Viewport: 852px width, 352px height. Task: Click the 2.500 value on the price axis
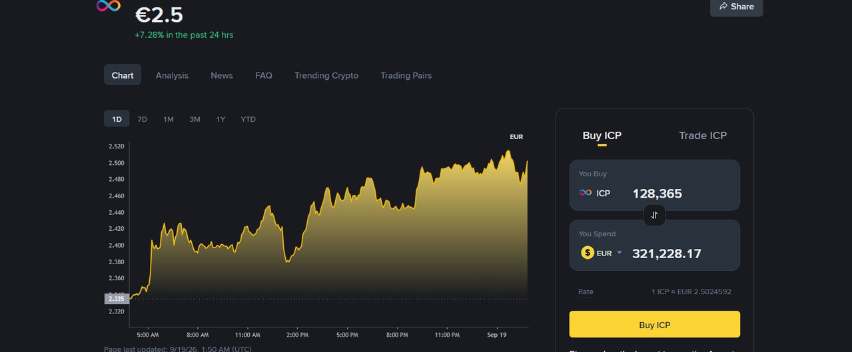116,163
